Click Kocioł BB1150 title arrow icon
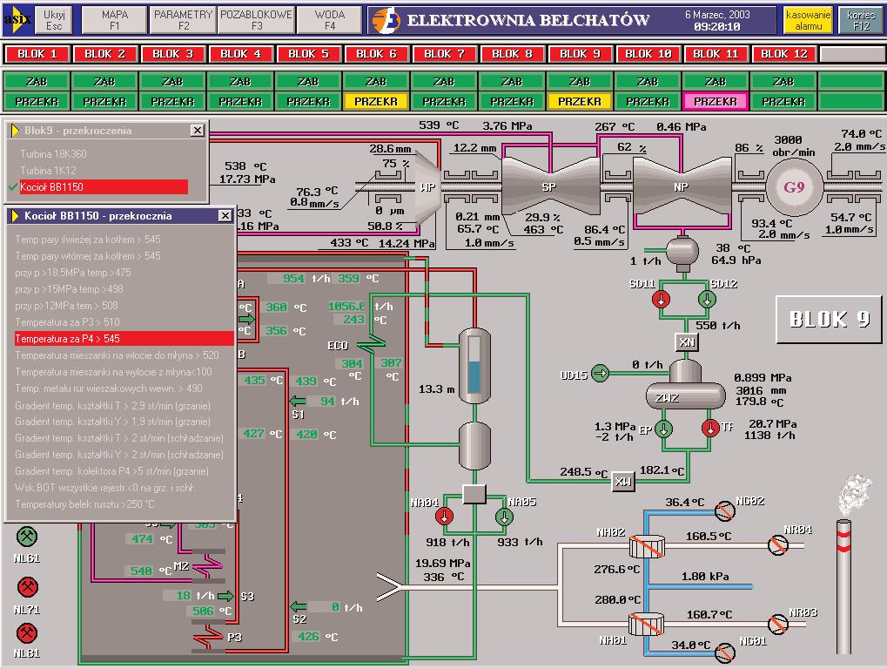Image resolution: width=887 pixels, height=669 pixels. pos(16,216)
